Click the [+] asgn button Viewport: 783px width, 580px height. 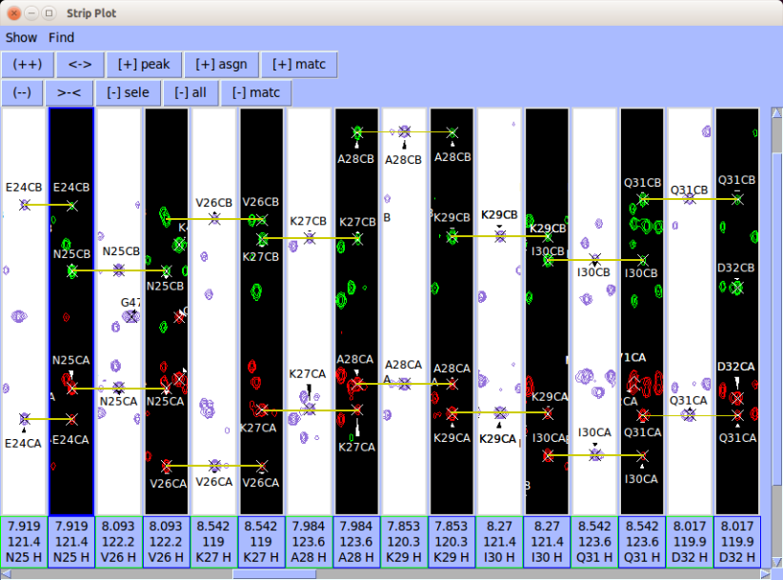221,65
